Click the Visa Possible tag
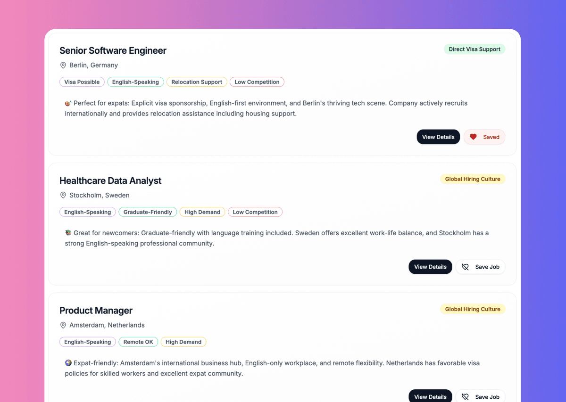 (82, 82)
